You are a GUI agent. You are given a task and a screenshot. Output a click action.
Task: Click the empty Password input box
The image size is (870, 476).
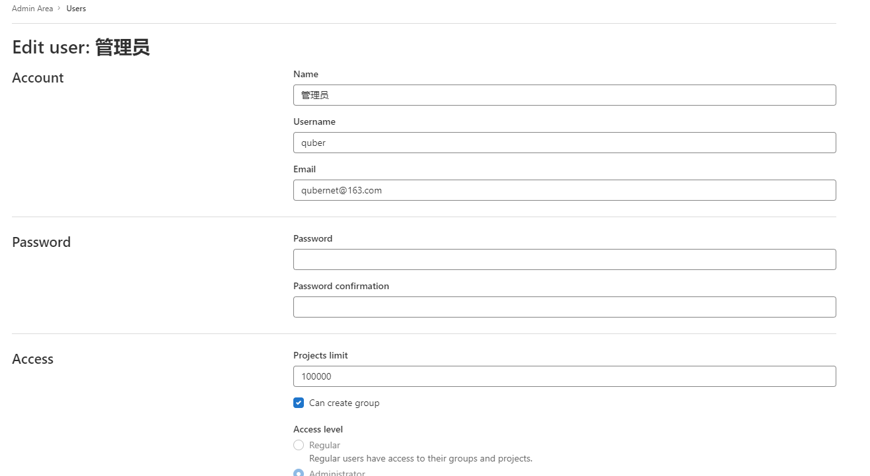[x=564, y=259]
